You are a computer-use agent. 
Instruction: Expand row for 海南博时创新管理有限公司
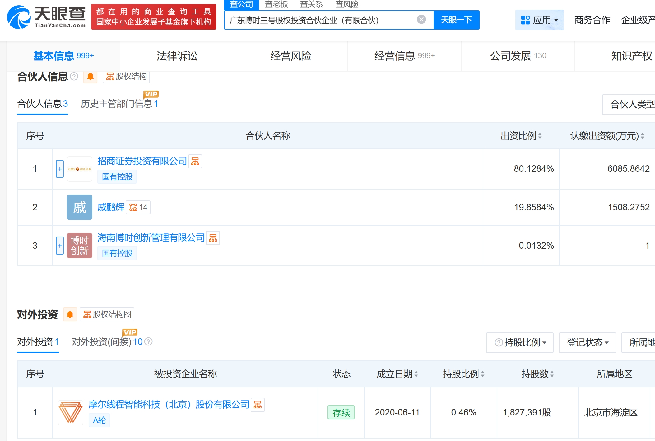point(60,246)
